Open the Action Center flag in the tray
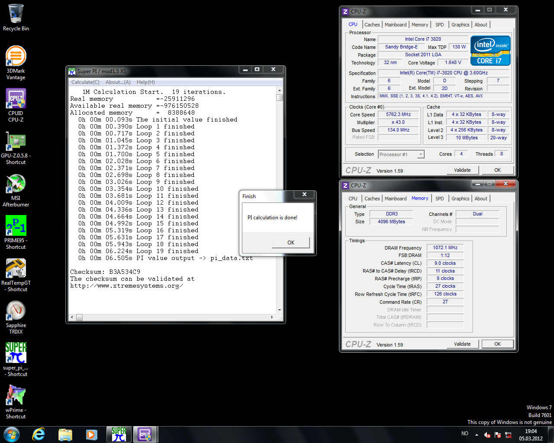 click(498, 435)
